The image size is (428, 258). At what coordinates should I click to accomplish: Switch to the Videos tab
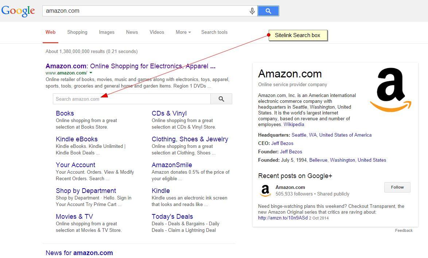157,32
